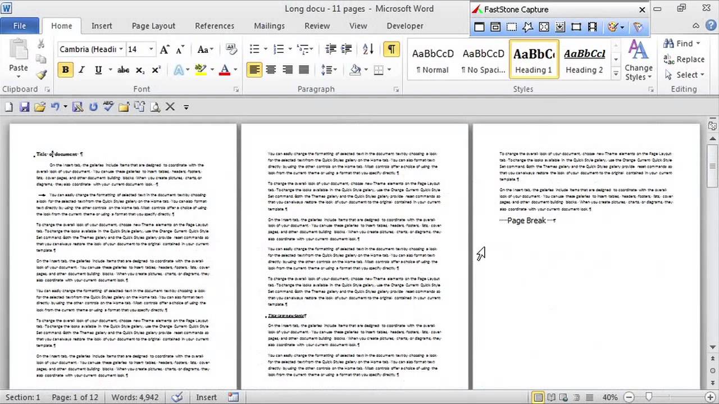Open the Select dropdown in Editing
The image size is (719, 404).
coord(685,75)
